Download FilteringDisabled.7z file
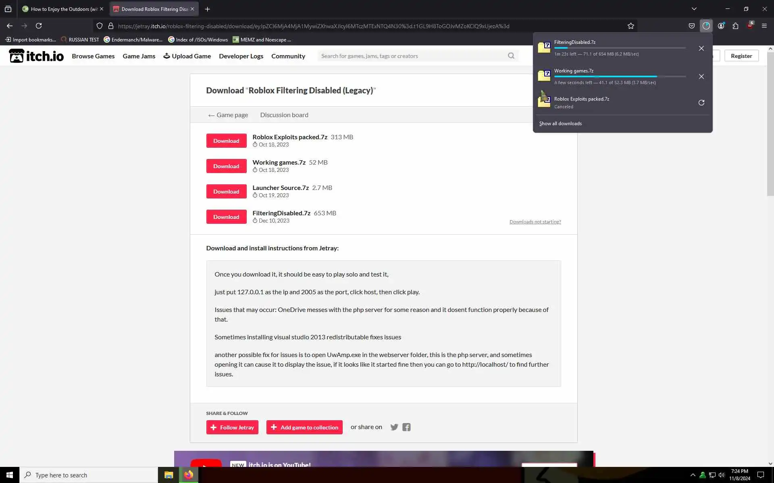 tap(226, 217)
